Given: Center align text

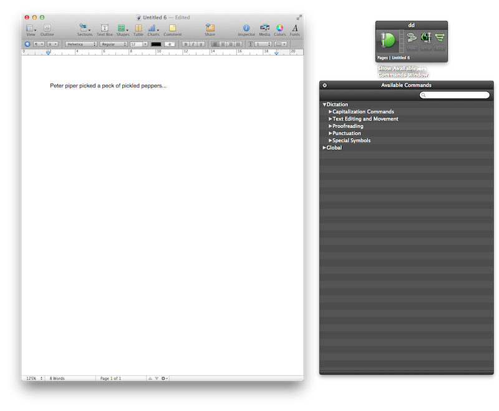Looking at the screenshot, I should tap(223, 44).
